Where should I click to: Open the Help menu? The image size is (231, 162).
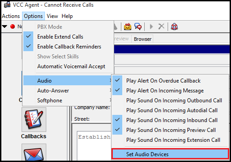click(x=67, y=16)
